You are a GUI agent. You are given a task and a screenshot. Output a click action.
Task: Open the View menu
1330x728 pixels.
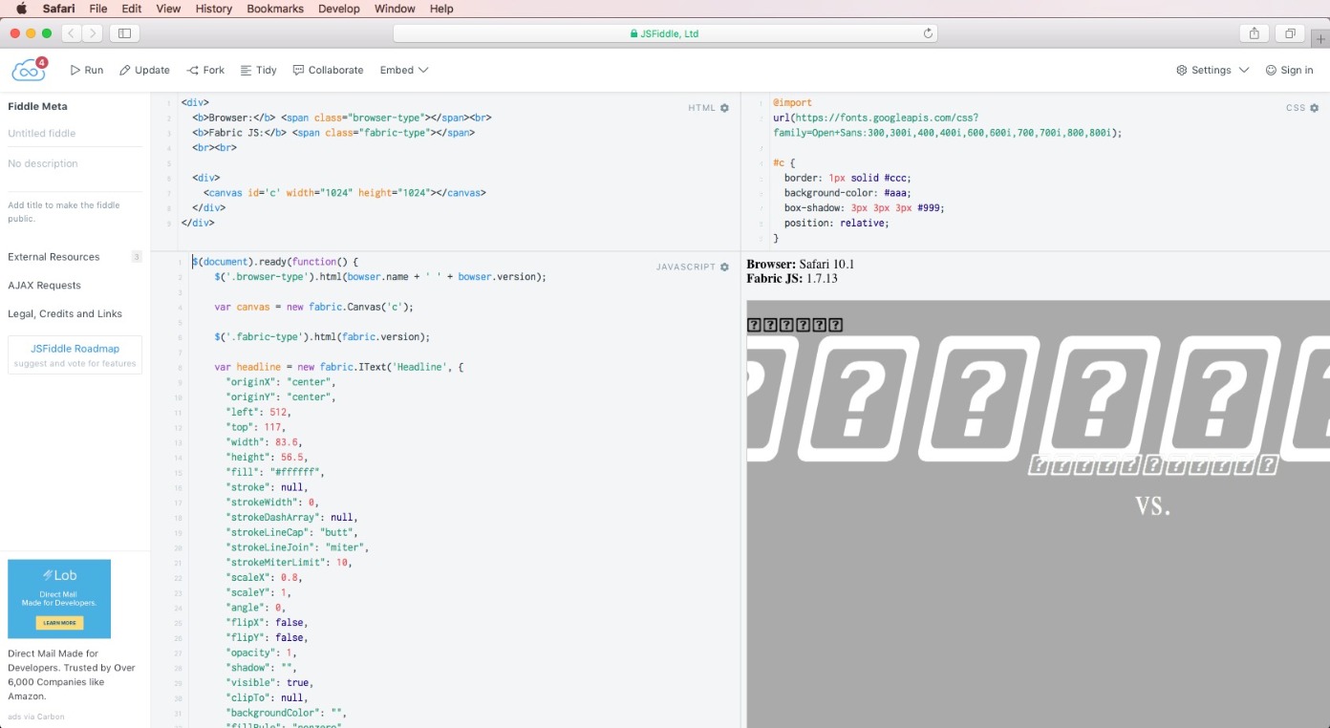(168, 9)
